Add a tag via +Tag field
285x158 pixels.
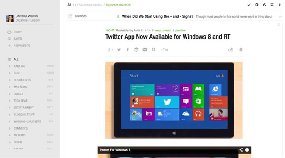165,50
